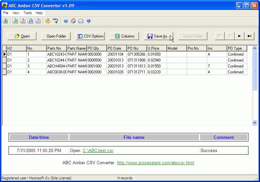Go to next record arrow

point(239,36)
